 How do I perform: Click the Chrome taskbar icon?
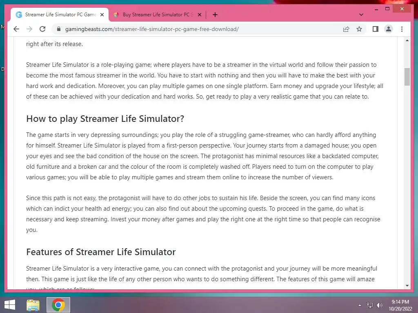[58, 305]
